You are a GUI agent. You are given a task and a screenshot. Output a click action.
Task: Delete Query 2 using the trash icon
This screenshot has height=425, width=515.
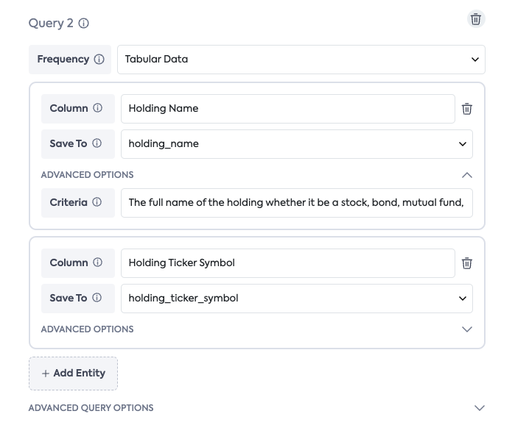coord(476,20)
